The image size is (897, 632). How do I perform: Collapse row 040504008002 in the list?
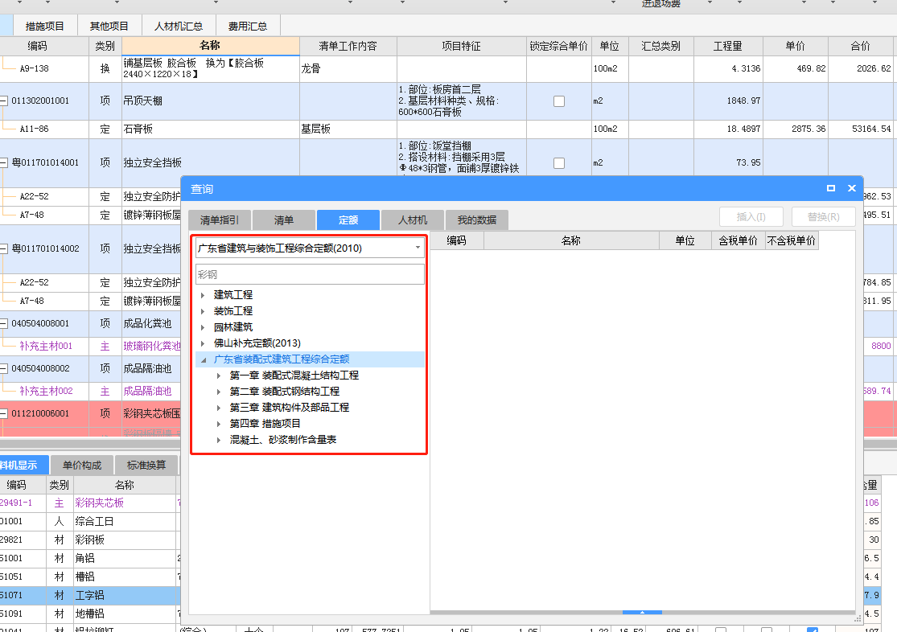pyautogui.click(x=4, y=369)
